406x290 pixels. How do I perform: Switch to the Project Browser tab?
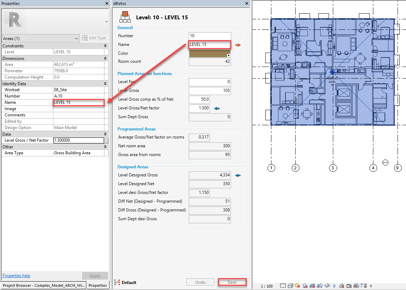pos(44,285)
